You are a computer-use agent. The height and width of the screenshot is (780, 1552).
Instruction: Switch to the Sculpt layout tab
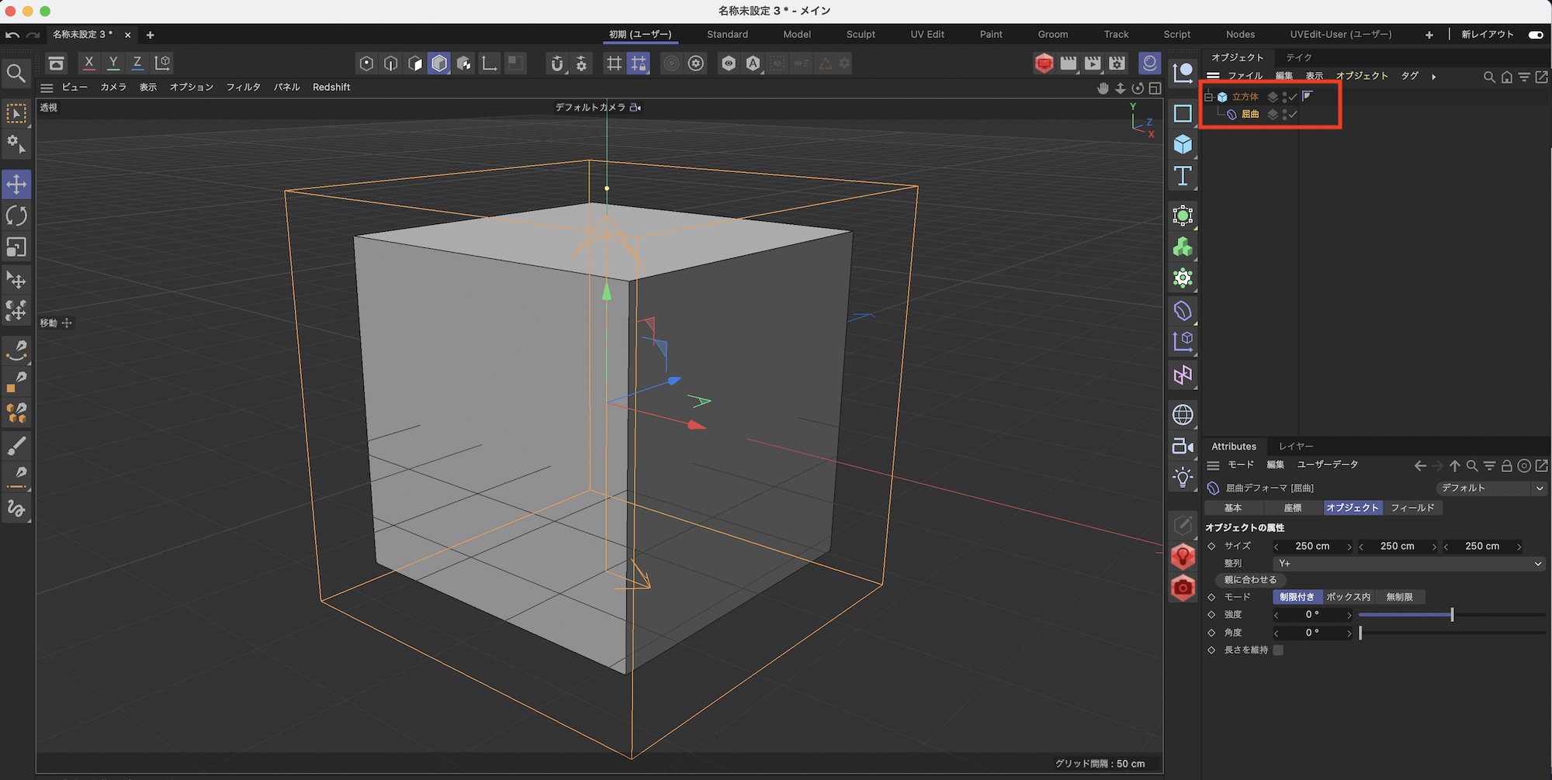coord(861,35)
